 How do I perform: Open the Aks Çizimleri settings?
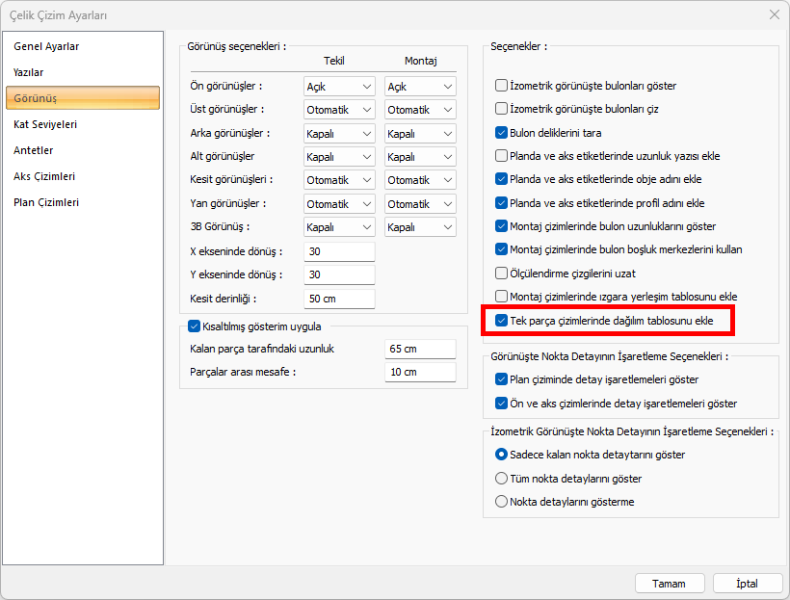click(44, 176)
